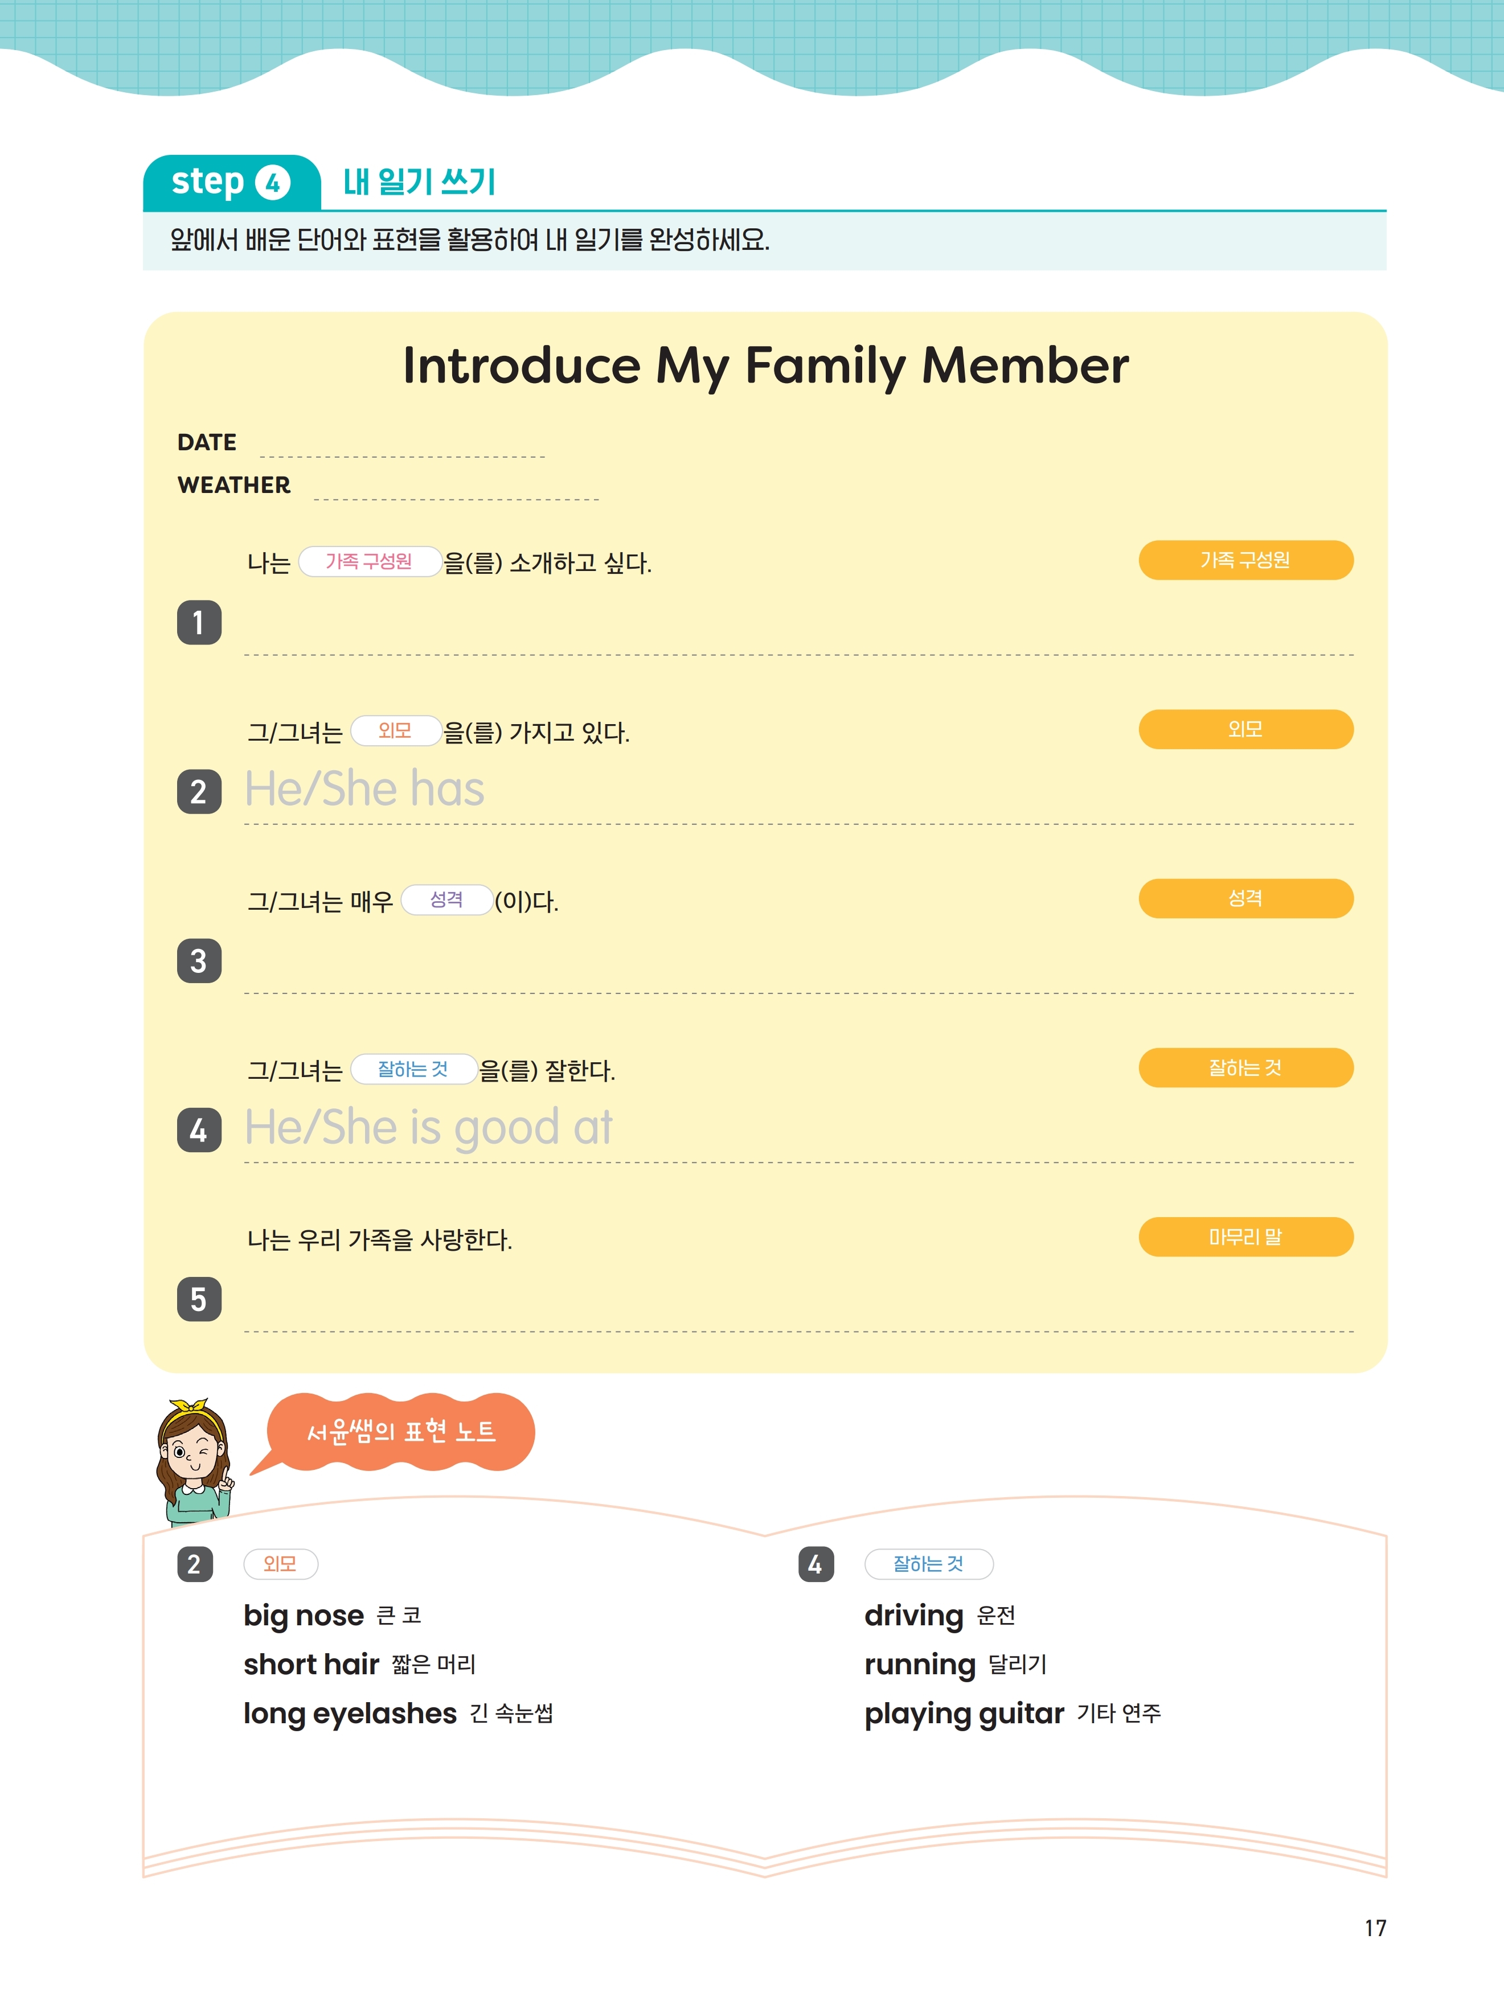The image size is (1504, 2009).
Task: Click the step 4 badge
Action: click(231, 183)
